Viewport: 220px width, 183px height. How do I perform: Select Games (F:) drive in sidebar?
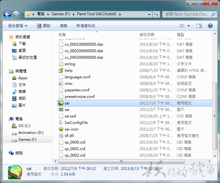(27, 140)
